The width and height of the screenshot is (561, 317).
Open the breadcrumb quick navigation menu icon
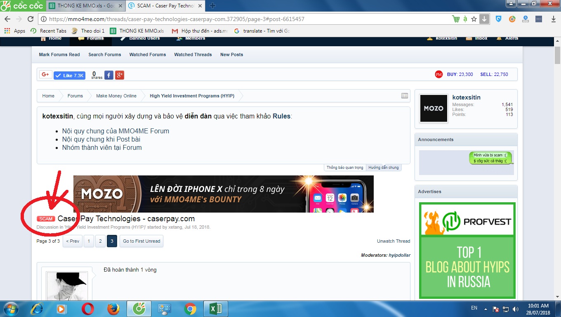point(405,96)
